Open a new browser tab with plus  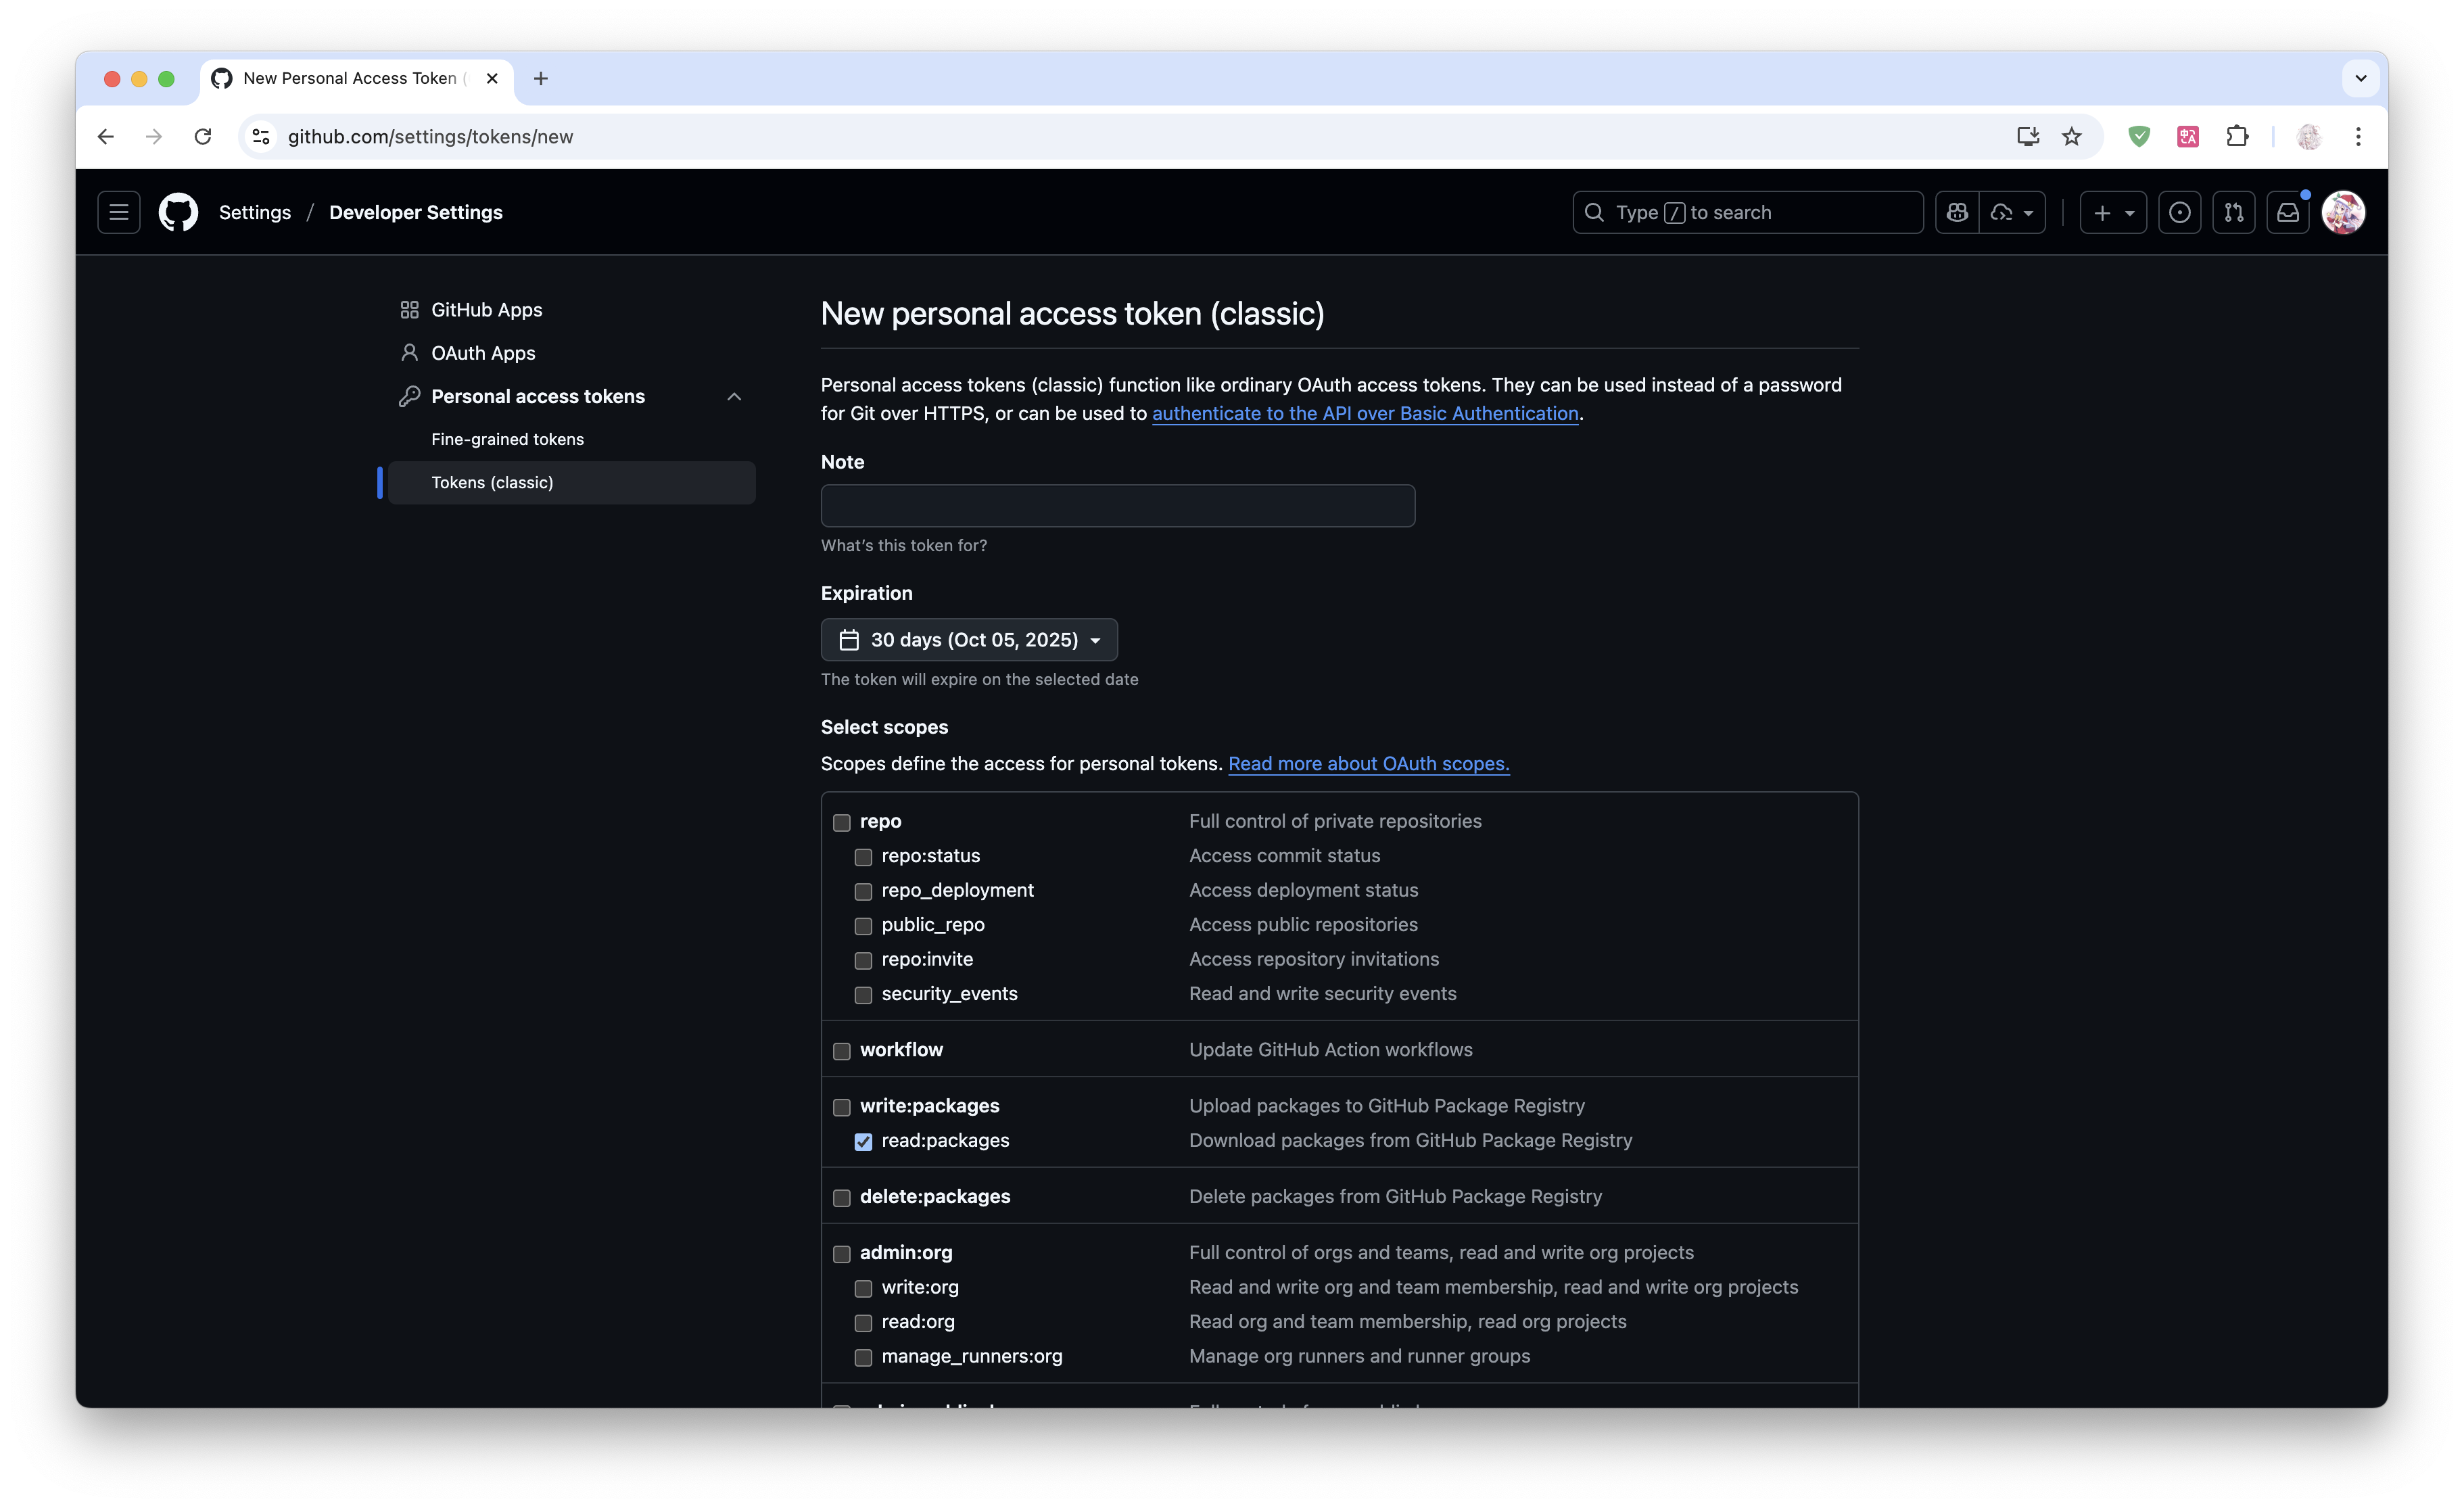[541, 78]
